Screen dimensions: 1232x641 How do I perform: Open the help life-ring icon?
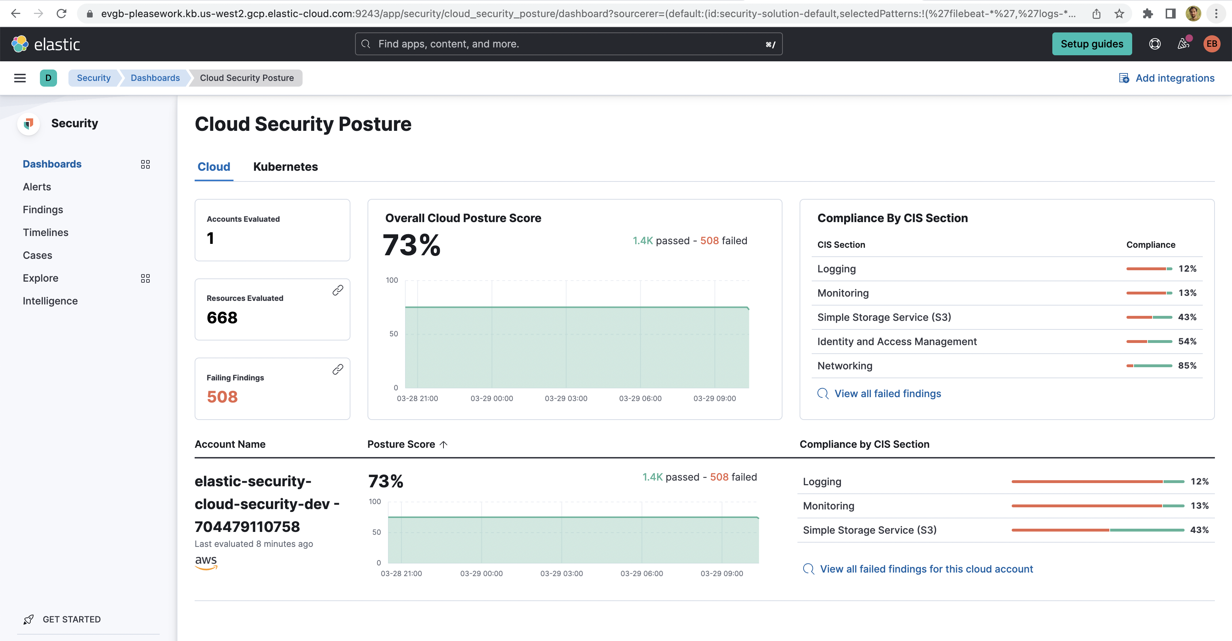point(1155,43)
